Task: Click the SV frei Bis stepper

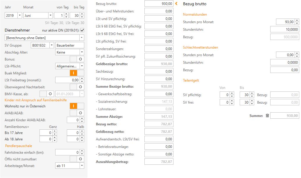Action: (252, 102)
